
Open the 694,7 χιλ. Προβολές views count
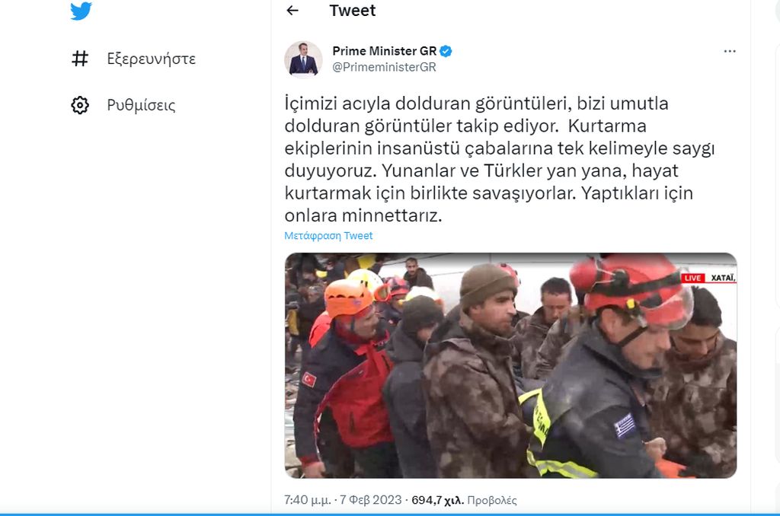[x=464, y=500]
